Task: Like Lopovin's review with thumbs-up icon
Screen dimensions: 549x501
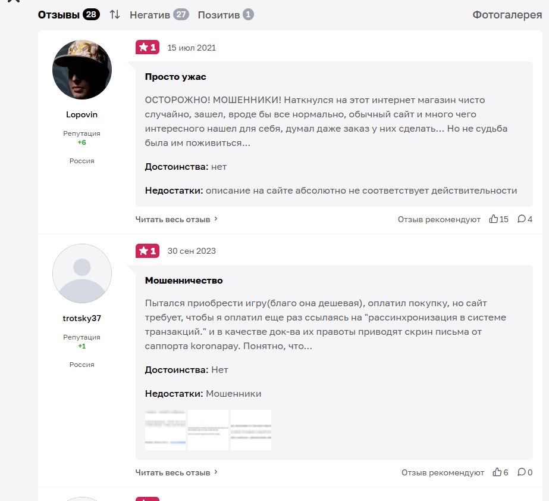Action: click(x=493, y=219)
